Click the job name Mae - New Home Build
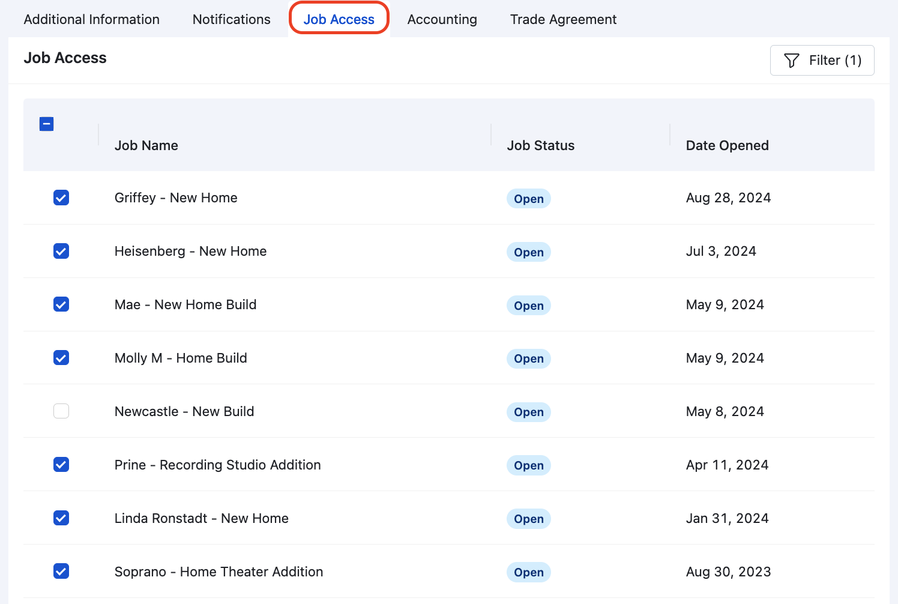 (185, 304)
